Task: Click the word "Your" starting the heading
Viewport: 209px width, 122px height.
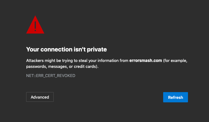Action: coord(32,49)
